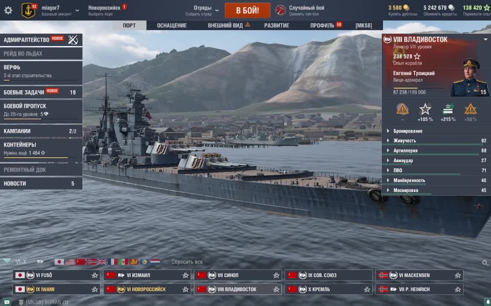Toggle favorite star on VI Fusō

coord(95,275)
